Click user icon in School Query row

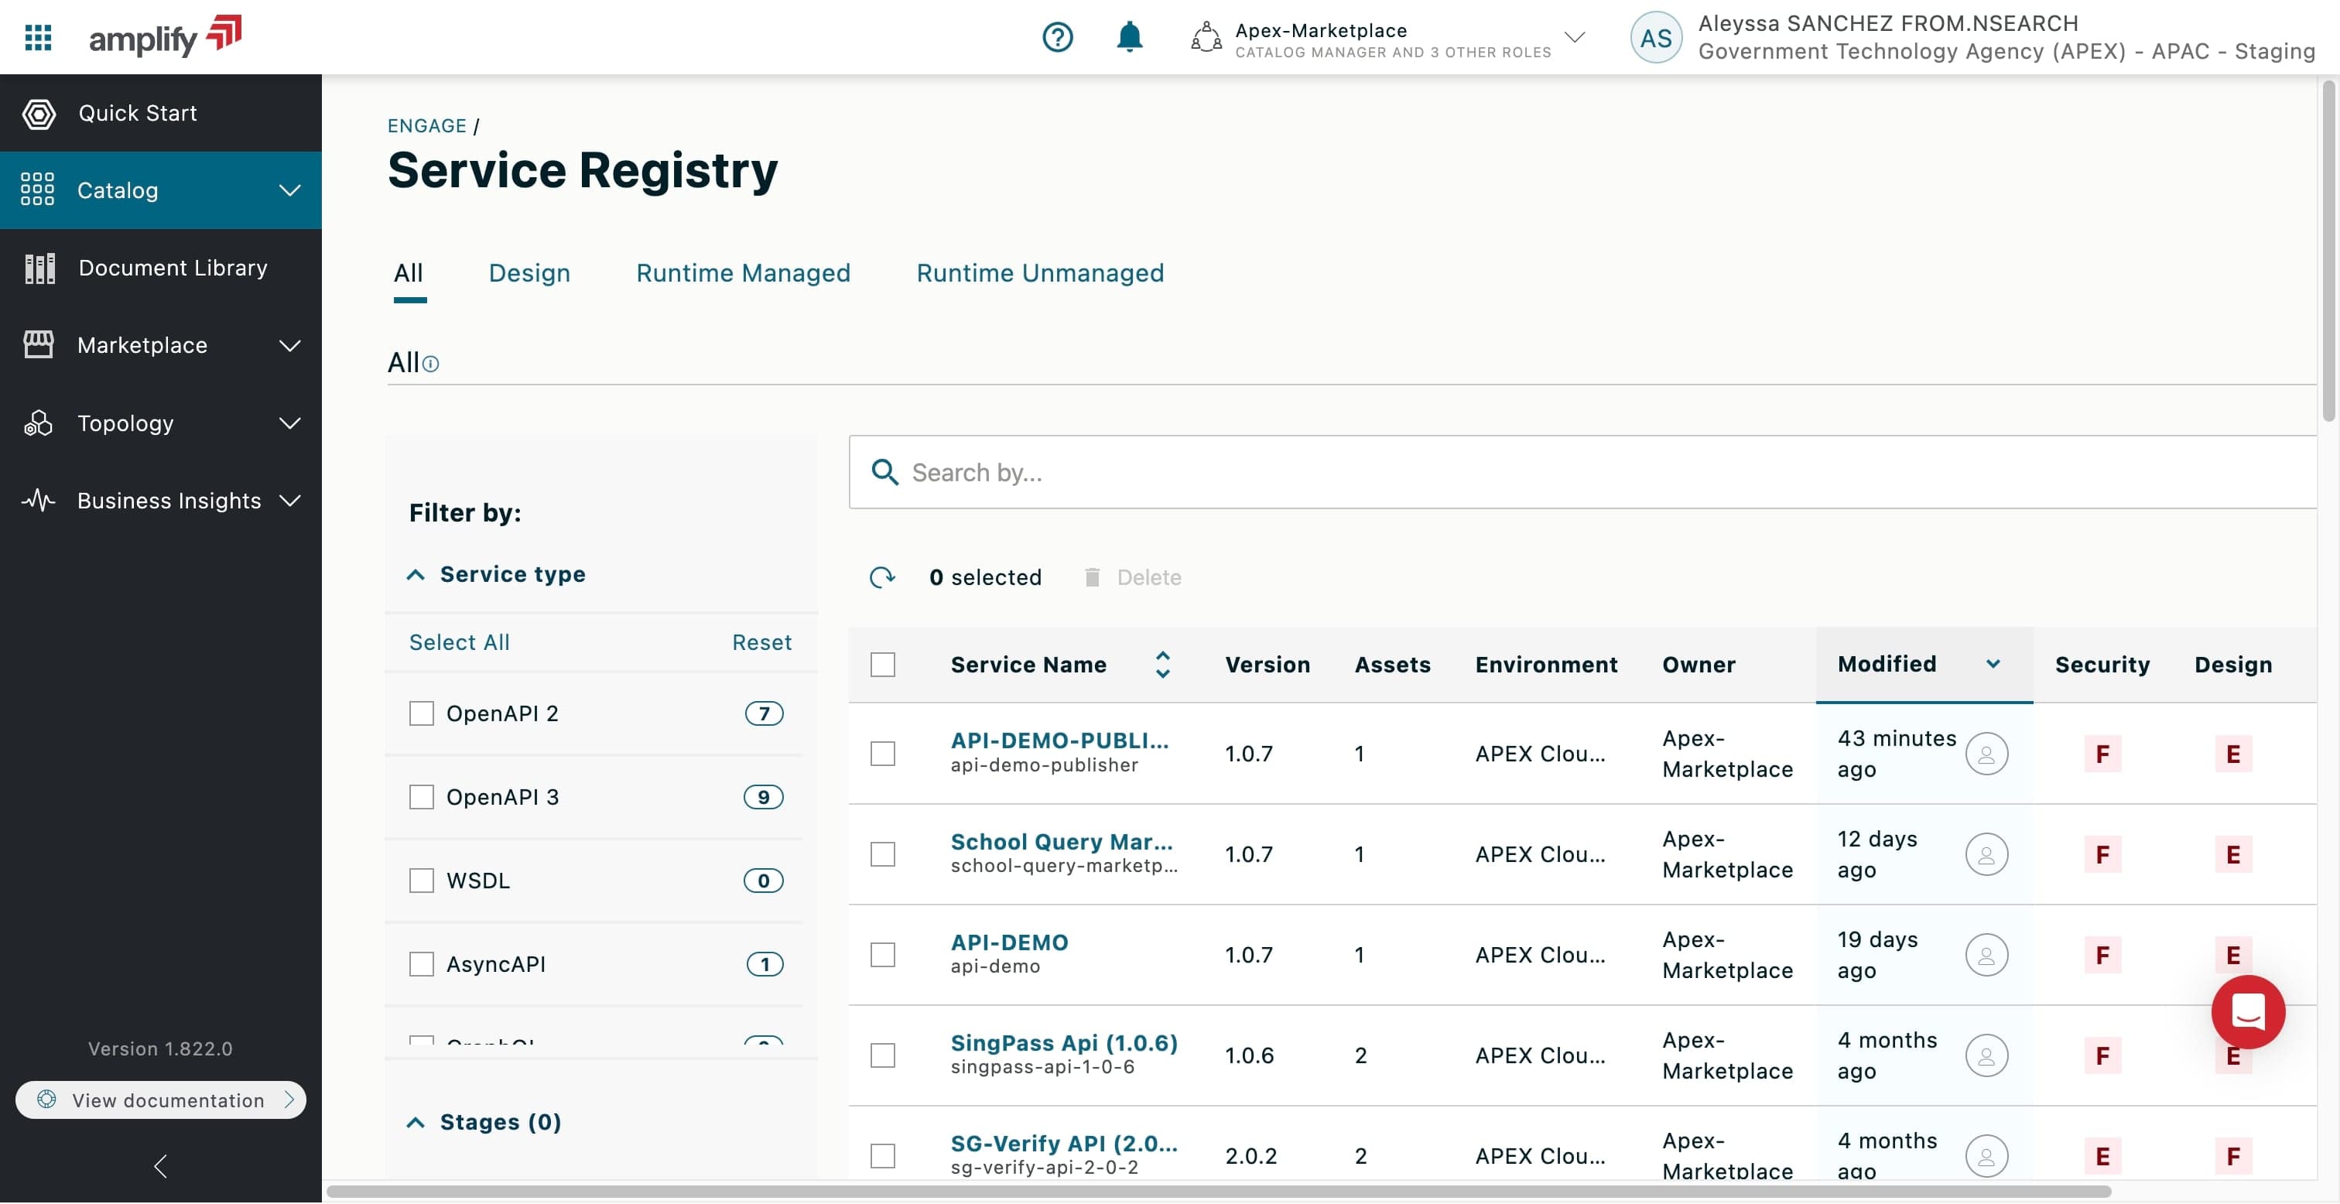[x=1986, y=855]
